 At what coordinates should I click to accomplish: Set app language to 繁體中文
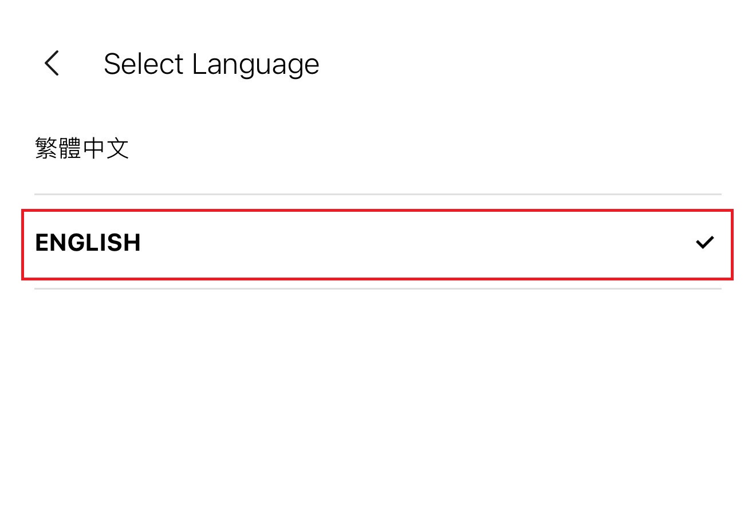(82, 148)
